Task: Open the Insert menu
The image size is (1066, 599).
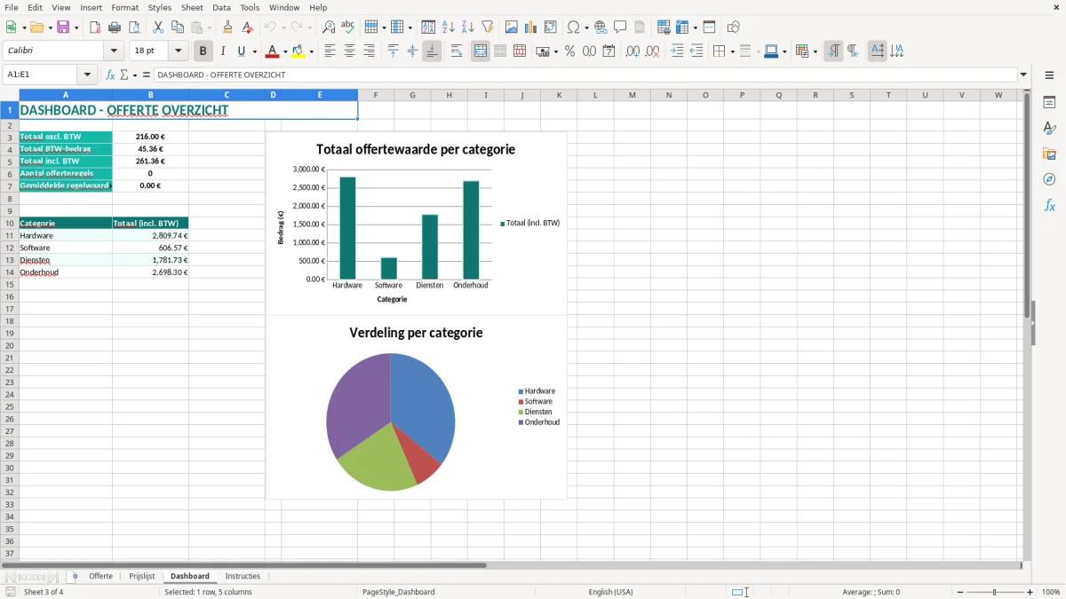Action: 91,7
